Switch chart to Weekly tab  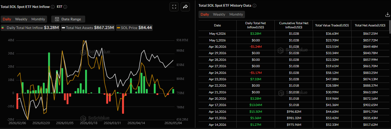pyautogui.click(x=21, y=19)
